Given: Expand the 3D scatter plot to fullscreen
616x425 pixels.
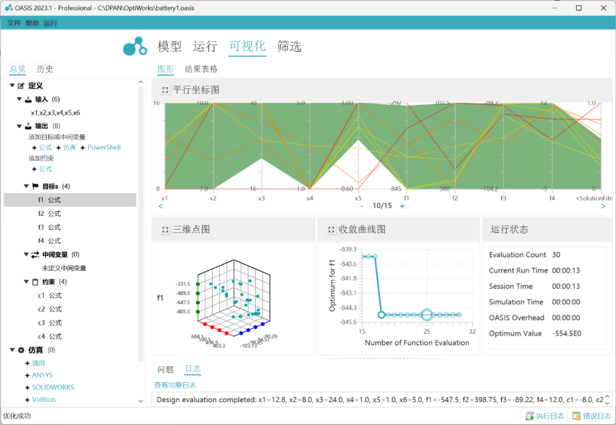Looking at the screenshot, I should click(165, 230).
